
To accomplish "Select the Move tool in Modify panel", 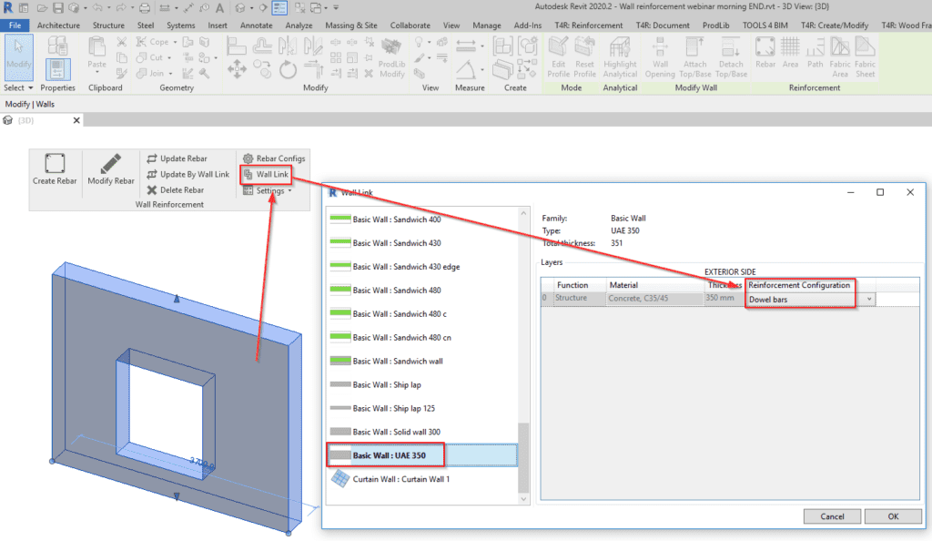I will 237,69.
